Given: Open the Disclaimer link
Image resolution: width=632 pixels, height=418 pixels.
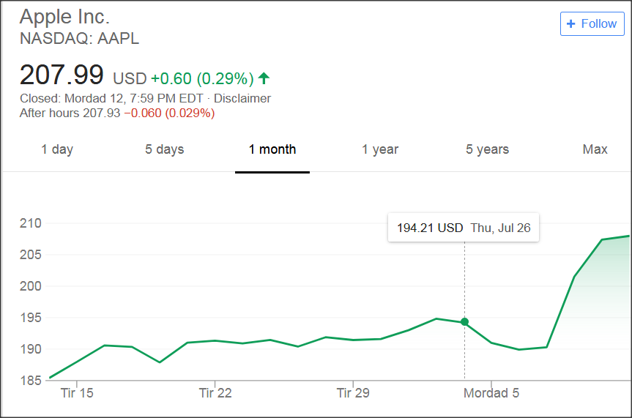Looking at the screenshot, I should 242,98.
